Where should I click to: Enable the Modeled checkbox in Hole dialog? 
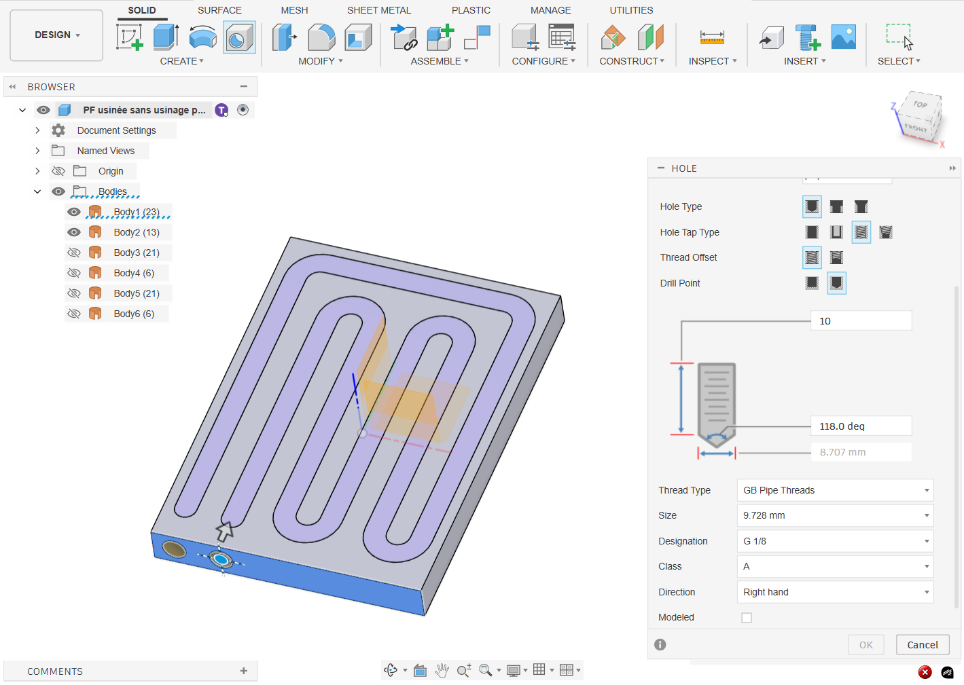(x=746, y=617)
